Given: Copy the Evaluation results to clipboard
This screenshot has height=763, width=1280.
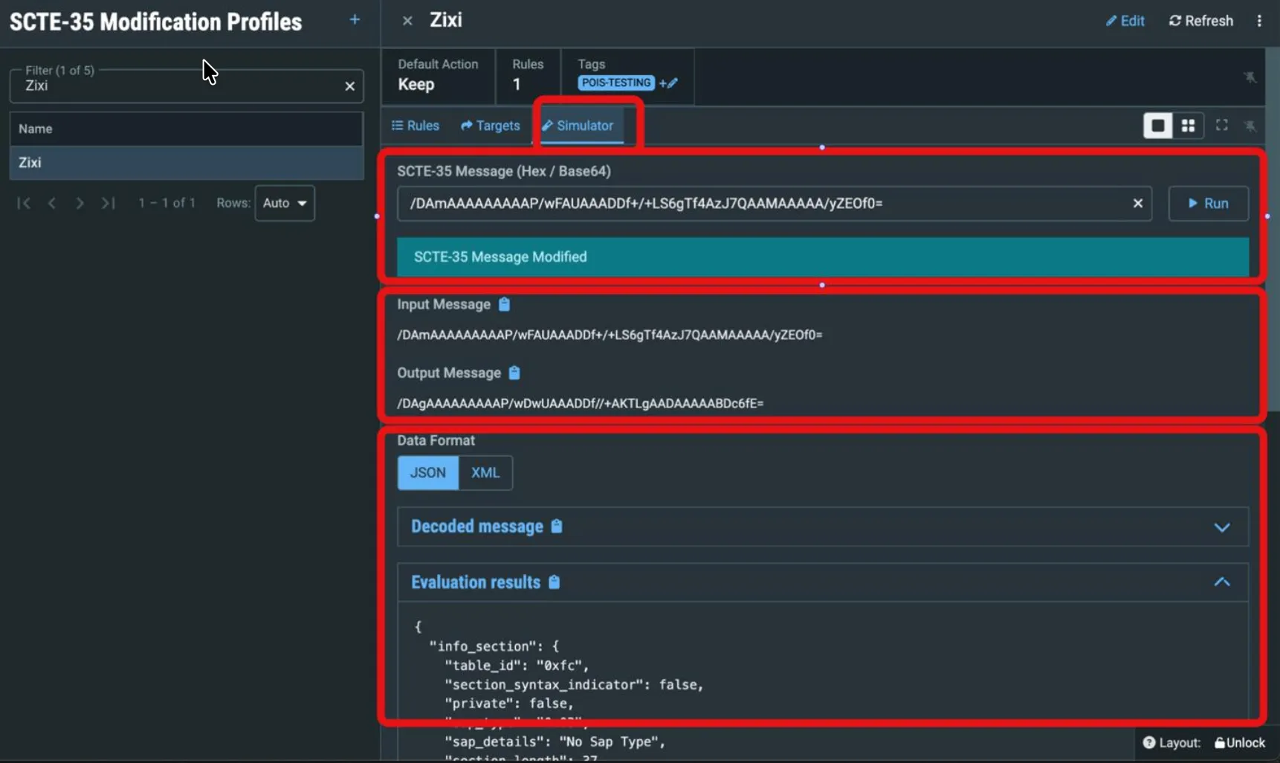Looking at the screenshot, I should (x=554, y=582).
